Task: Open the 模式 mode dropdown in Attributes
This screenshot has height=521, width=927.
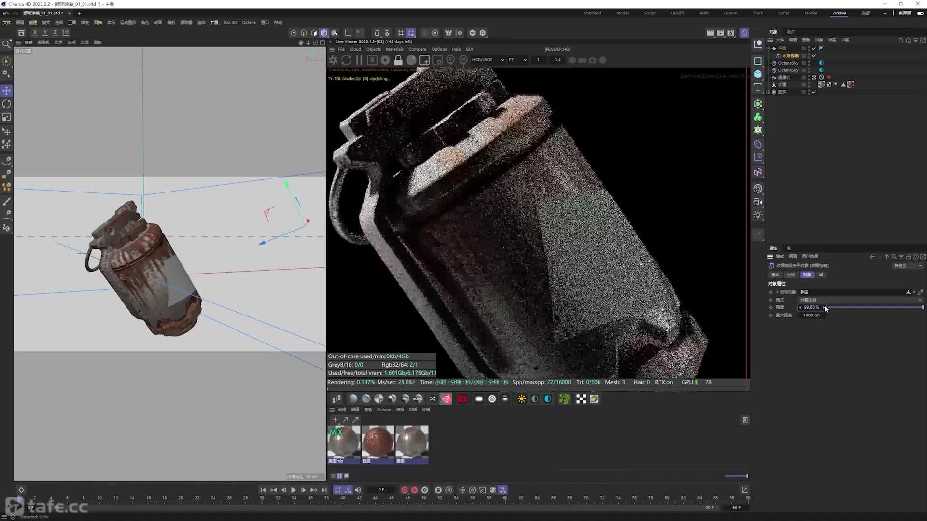Action: 860,300
